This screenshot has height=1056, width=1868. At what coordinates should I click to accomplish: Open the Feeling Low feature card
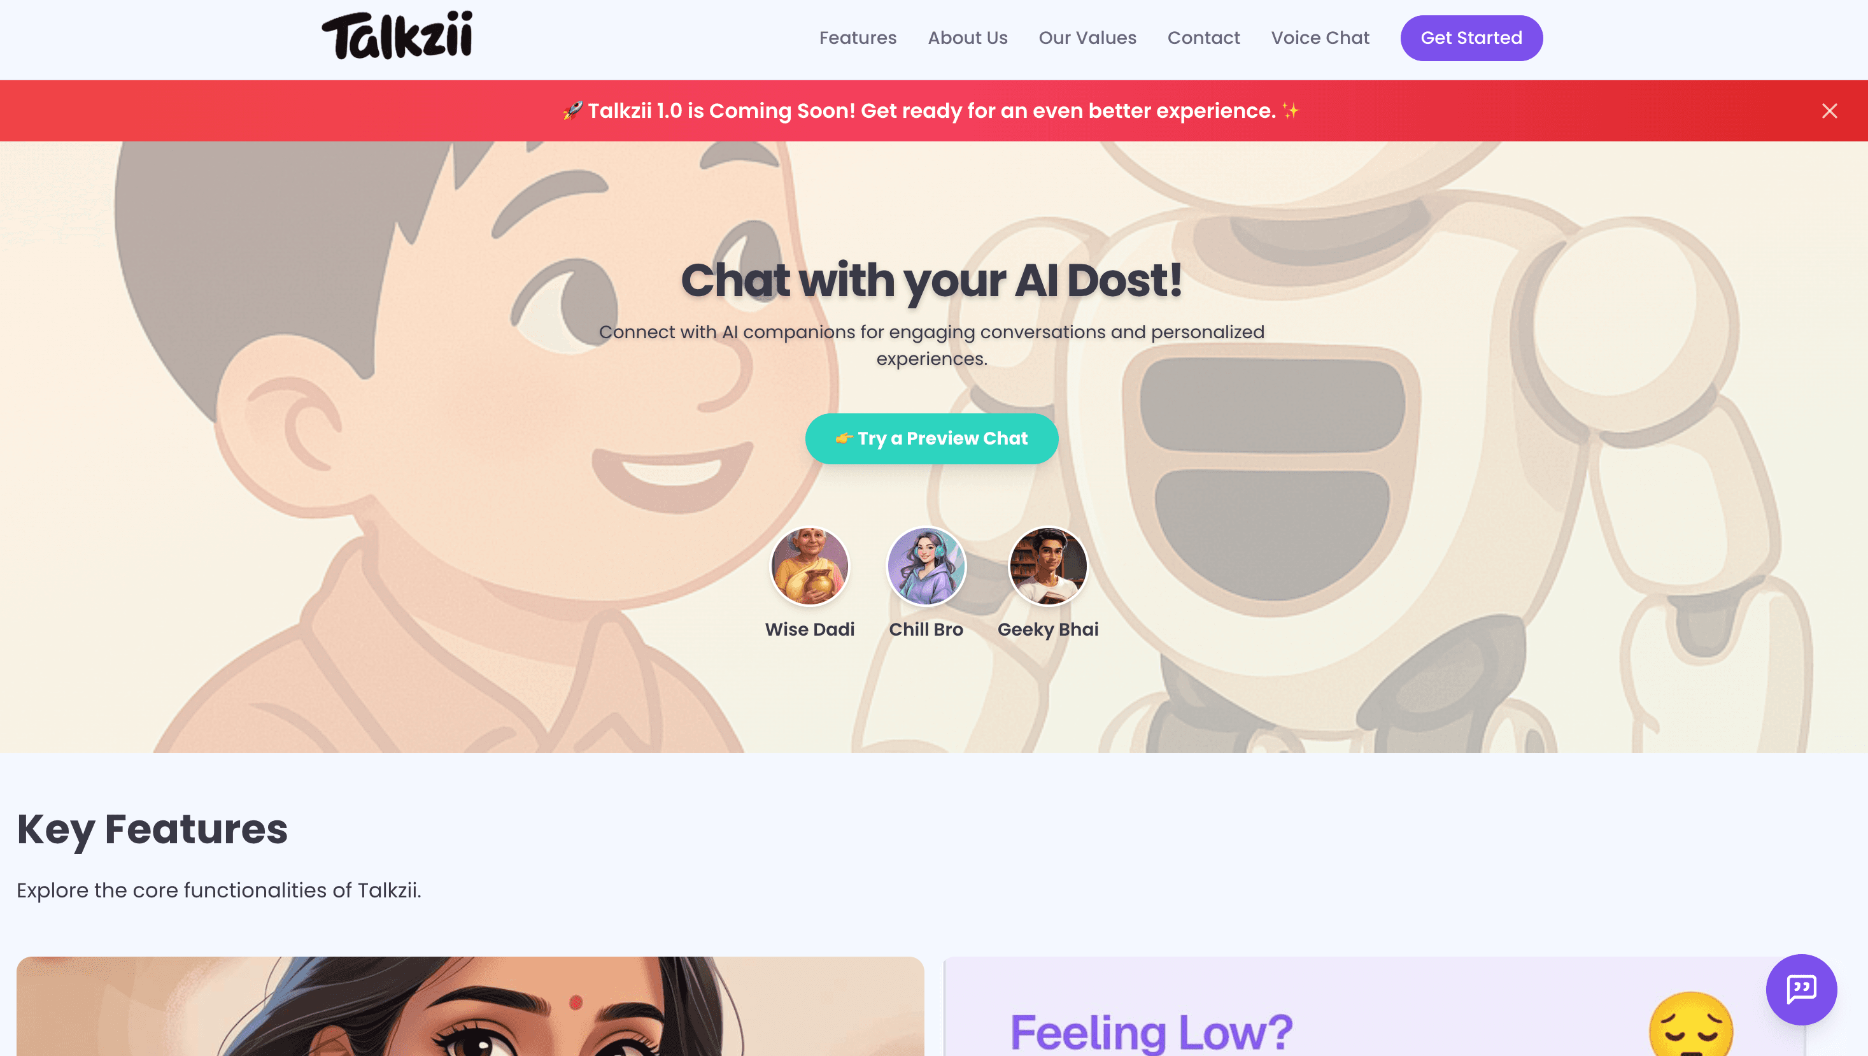pyautogui.click(x=1374, y=1007)
